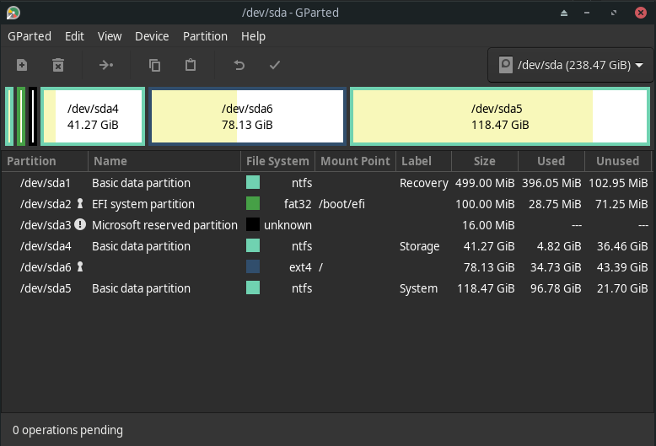Image resolution: width=656 pixels, height=446 pixels.
Task: Click the Resize/Move arrow toolbar icon
Action: pyautogui.click(x=106, y=65)
